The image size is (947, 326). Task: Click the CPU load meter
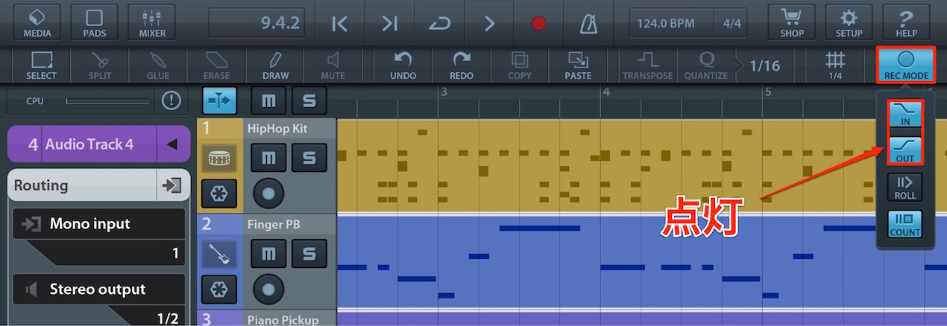tap(109, 100)
